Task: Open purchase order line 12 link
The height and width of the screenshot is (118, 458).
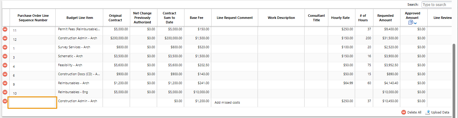Action: click(15, 40)
